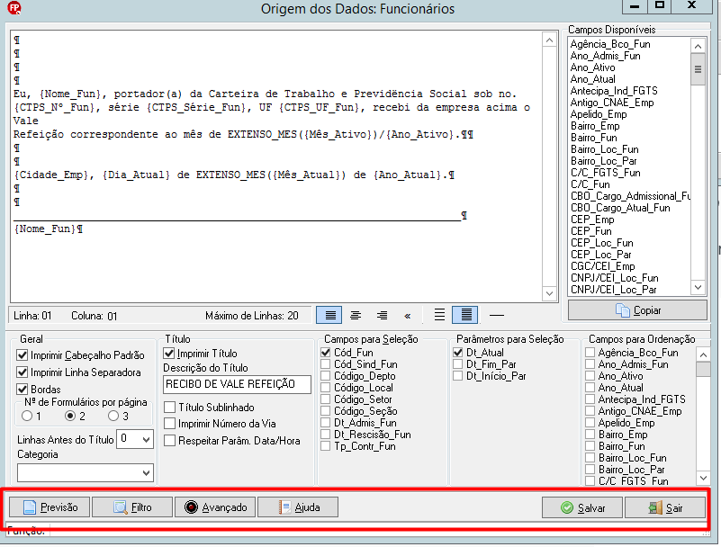This screenshot has height=547, width=721.
Task: Check Código_Local selection field
Action: tap(326, 388)
